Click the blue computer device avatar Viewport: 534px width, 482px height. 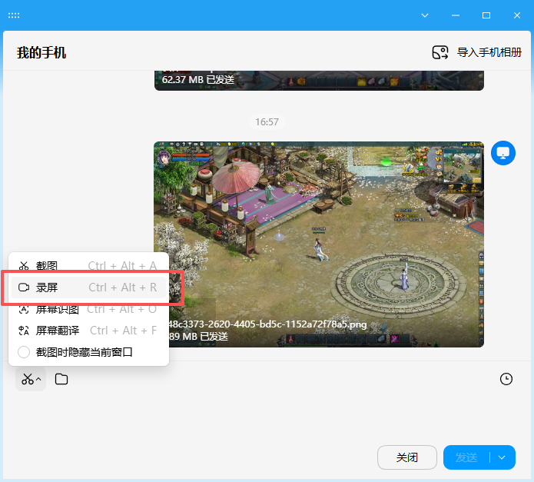pyautogui.click(x=502, y=153)
